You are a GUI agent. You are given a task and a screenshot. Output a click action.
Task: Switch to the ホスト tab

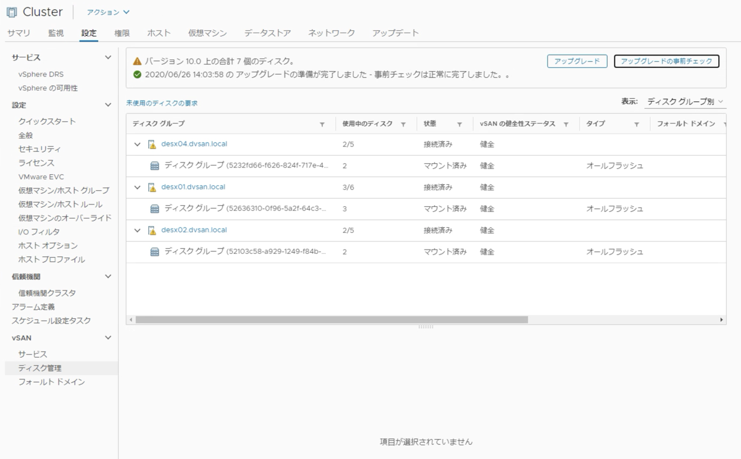(x=159, y=33)
